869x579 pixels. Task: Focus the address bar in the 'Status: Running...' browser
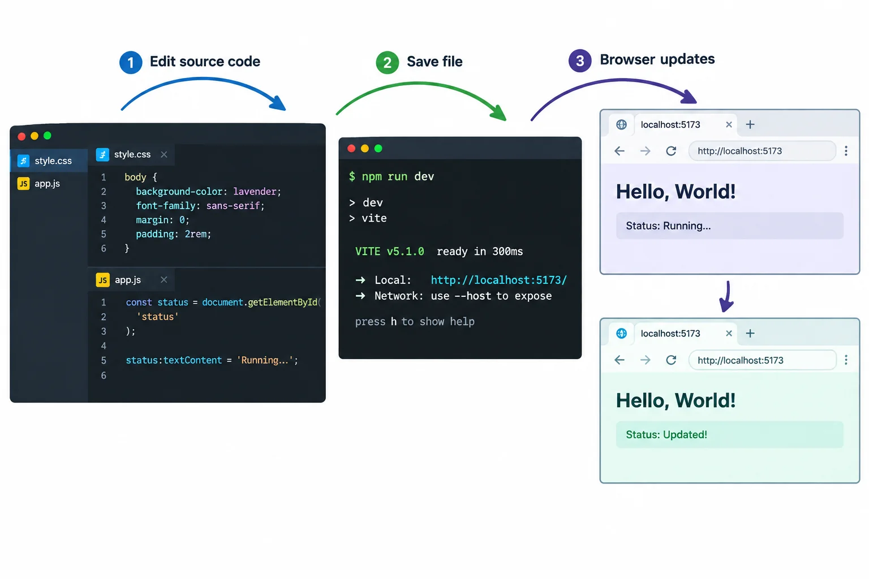(762, 151)
